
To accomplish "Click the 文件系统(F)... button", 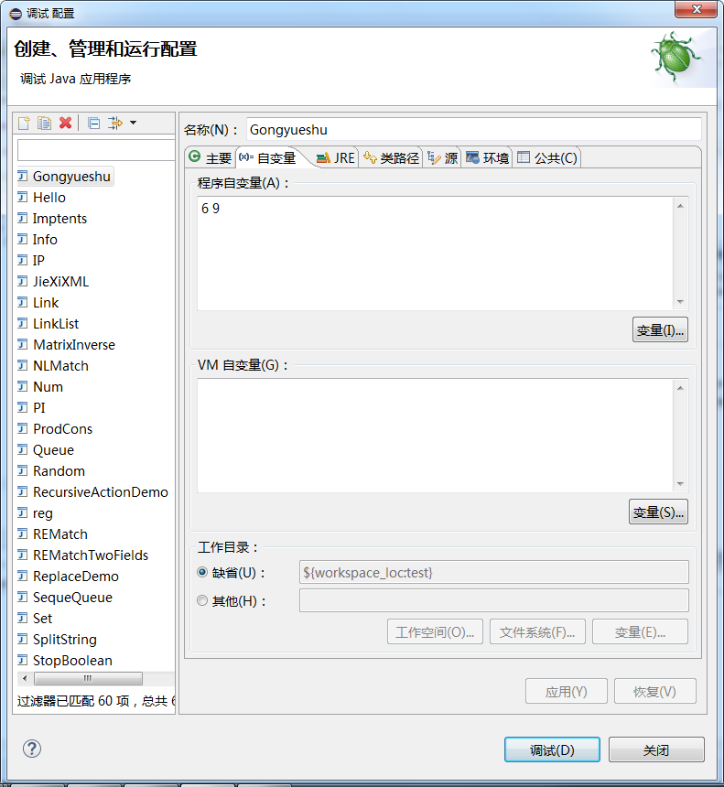I will click(537, 632).
